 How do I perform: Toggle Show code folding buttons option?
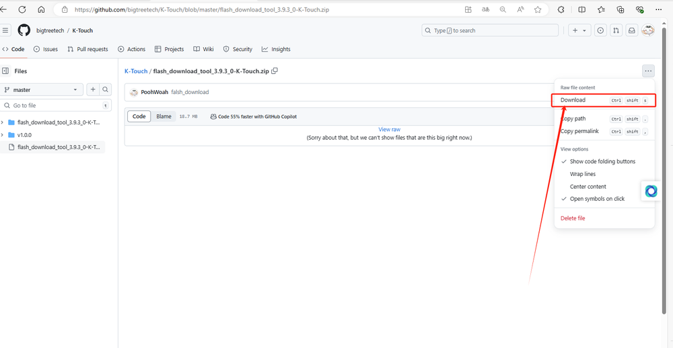tap(602, 161)
